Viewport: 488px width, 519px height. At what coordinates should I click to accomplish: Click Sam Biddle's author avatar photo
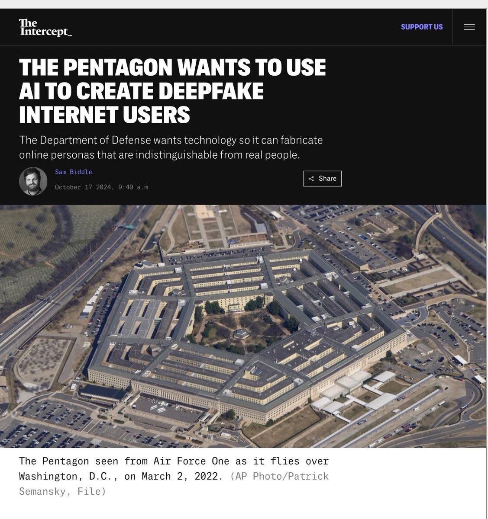click(x=33, y=181)
